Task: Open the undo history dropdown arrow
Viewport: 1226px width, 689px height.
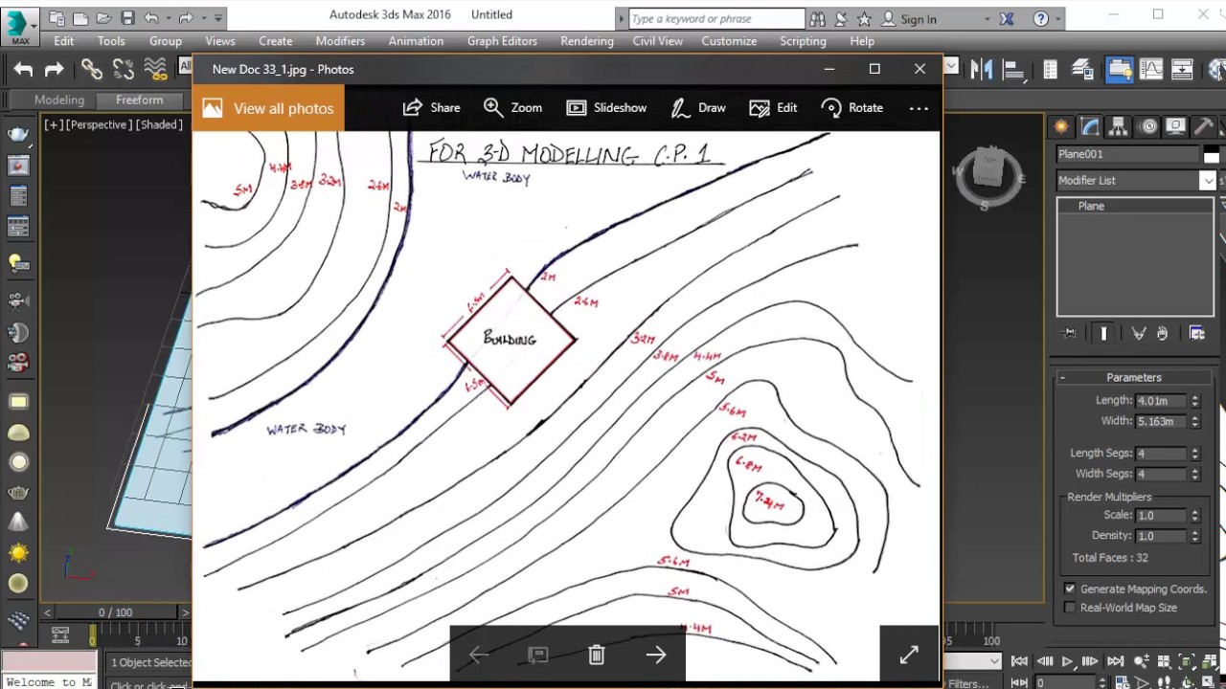Action: (168, 18)
